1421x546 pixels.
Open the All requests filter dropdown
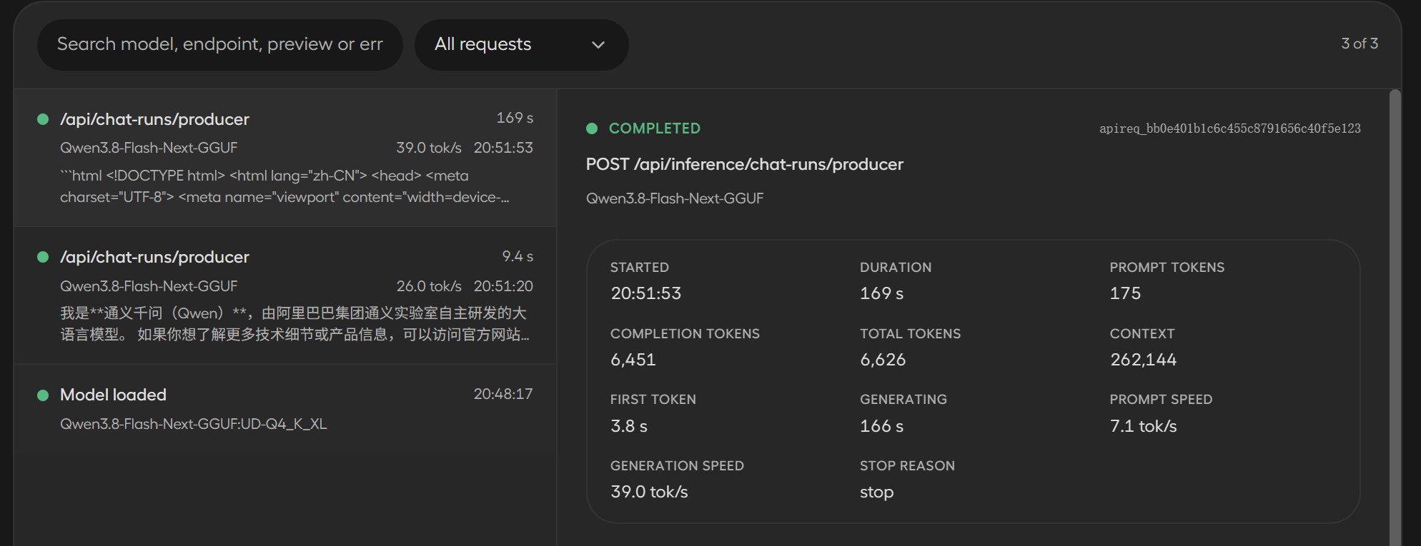tap(521, 44)
